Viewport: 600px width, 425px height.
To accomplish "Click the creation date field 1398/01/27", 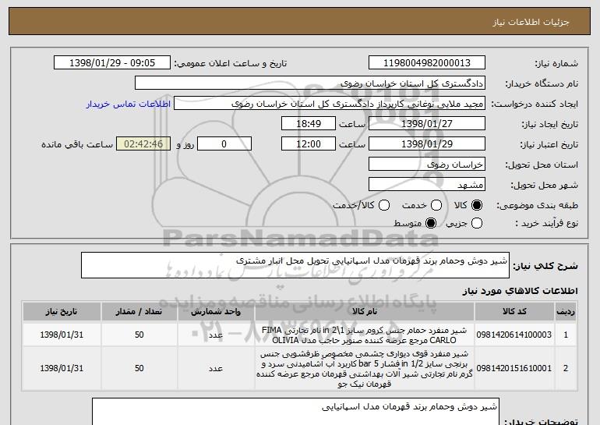I will click(427, 124).
